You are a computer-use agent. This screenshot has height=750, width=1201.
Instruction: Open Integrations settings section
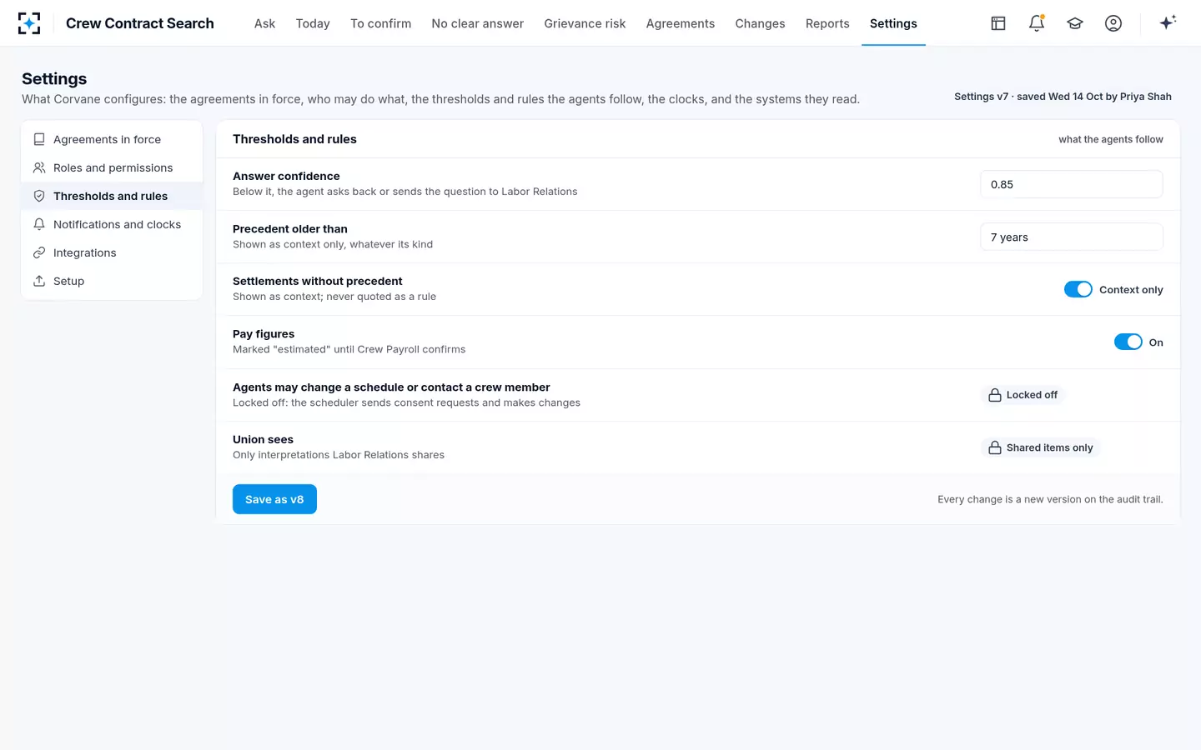[112, 252]
